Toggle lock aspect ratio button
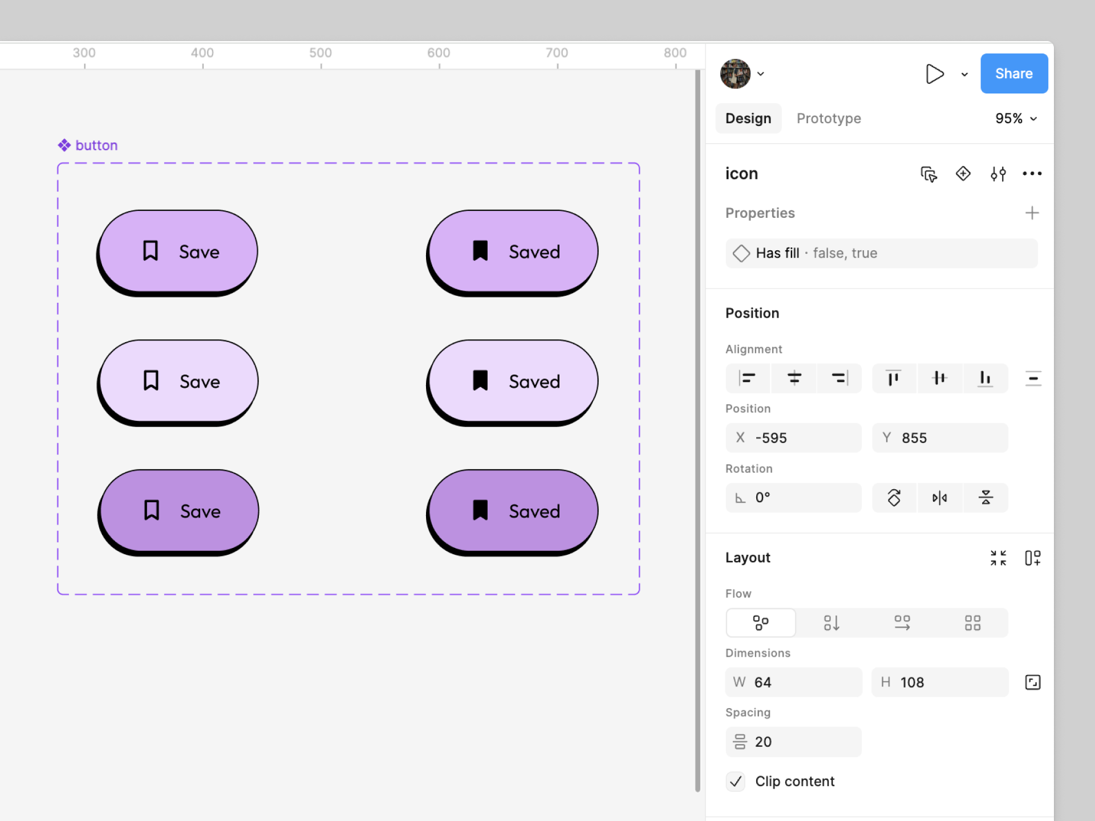The image size is (1095, 821). pos(1032,682)
